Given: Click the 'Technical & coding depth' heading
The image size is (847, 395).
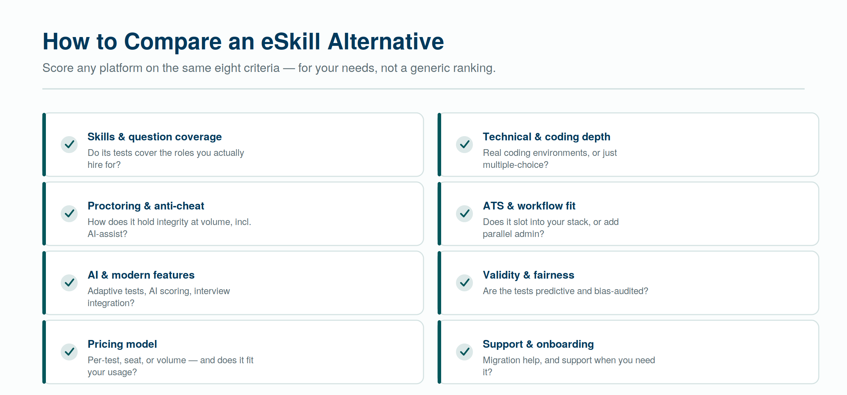Looking at the screenshot, I should [x=546, y=137].
